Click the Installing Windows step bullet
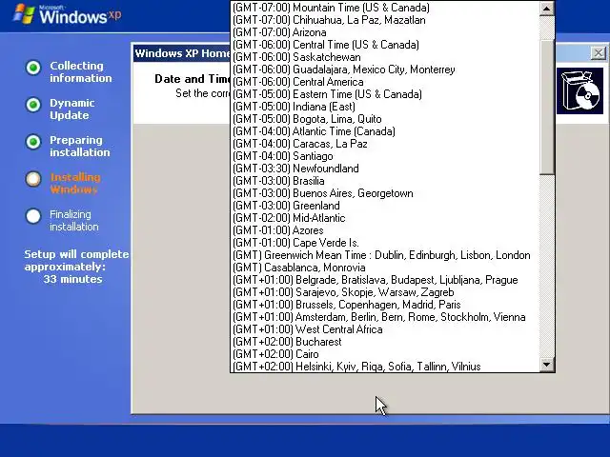The width and height of the screenshot is (610, 457). [33, 179]
